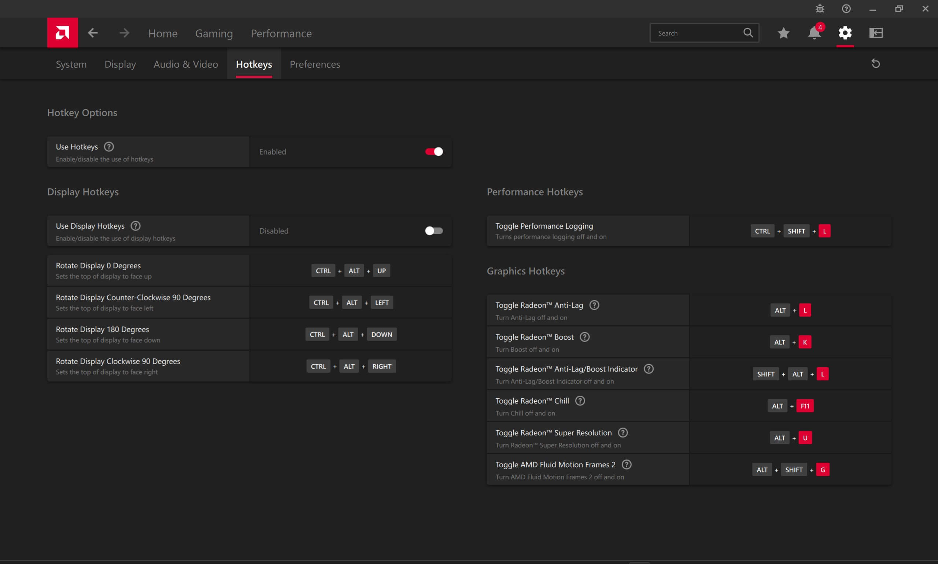Click the AMD logo icon
The image size is (938, 564).
pyautogui.click(x=62, y=33)
